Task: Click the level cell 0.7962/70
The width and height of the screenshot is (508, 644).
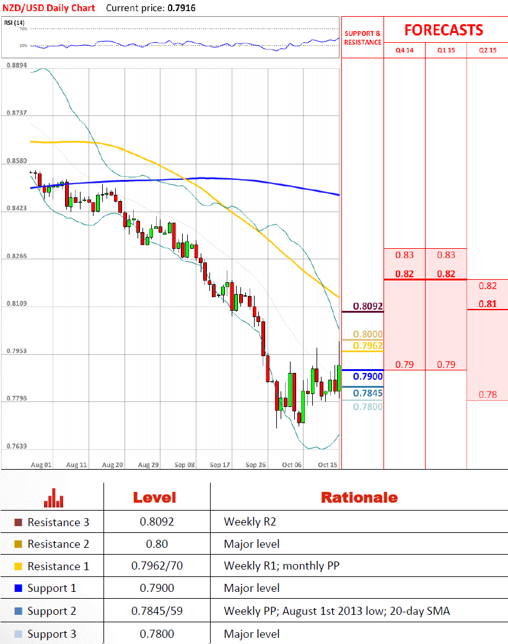Action: point(157,566)
